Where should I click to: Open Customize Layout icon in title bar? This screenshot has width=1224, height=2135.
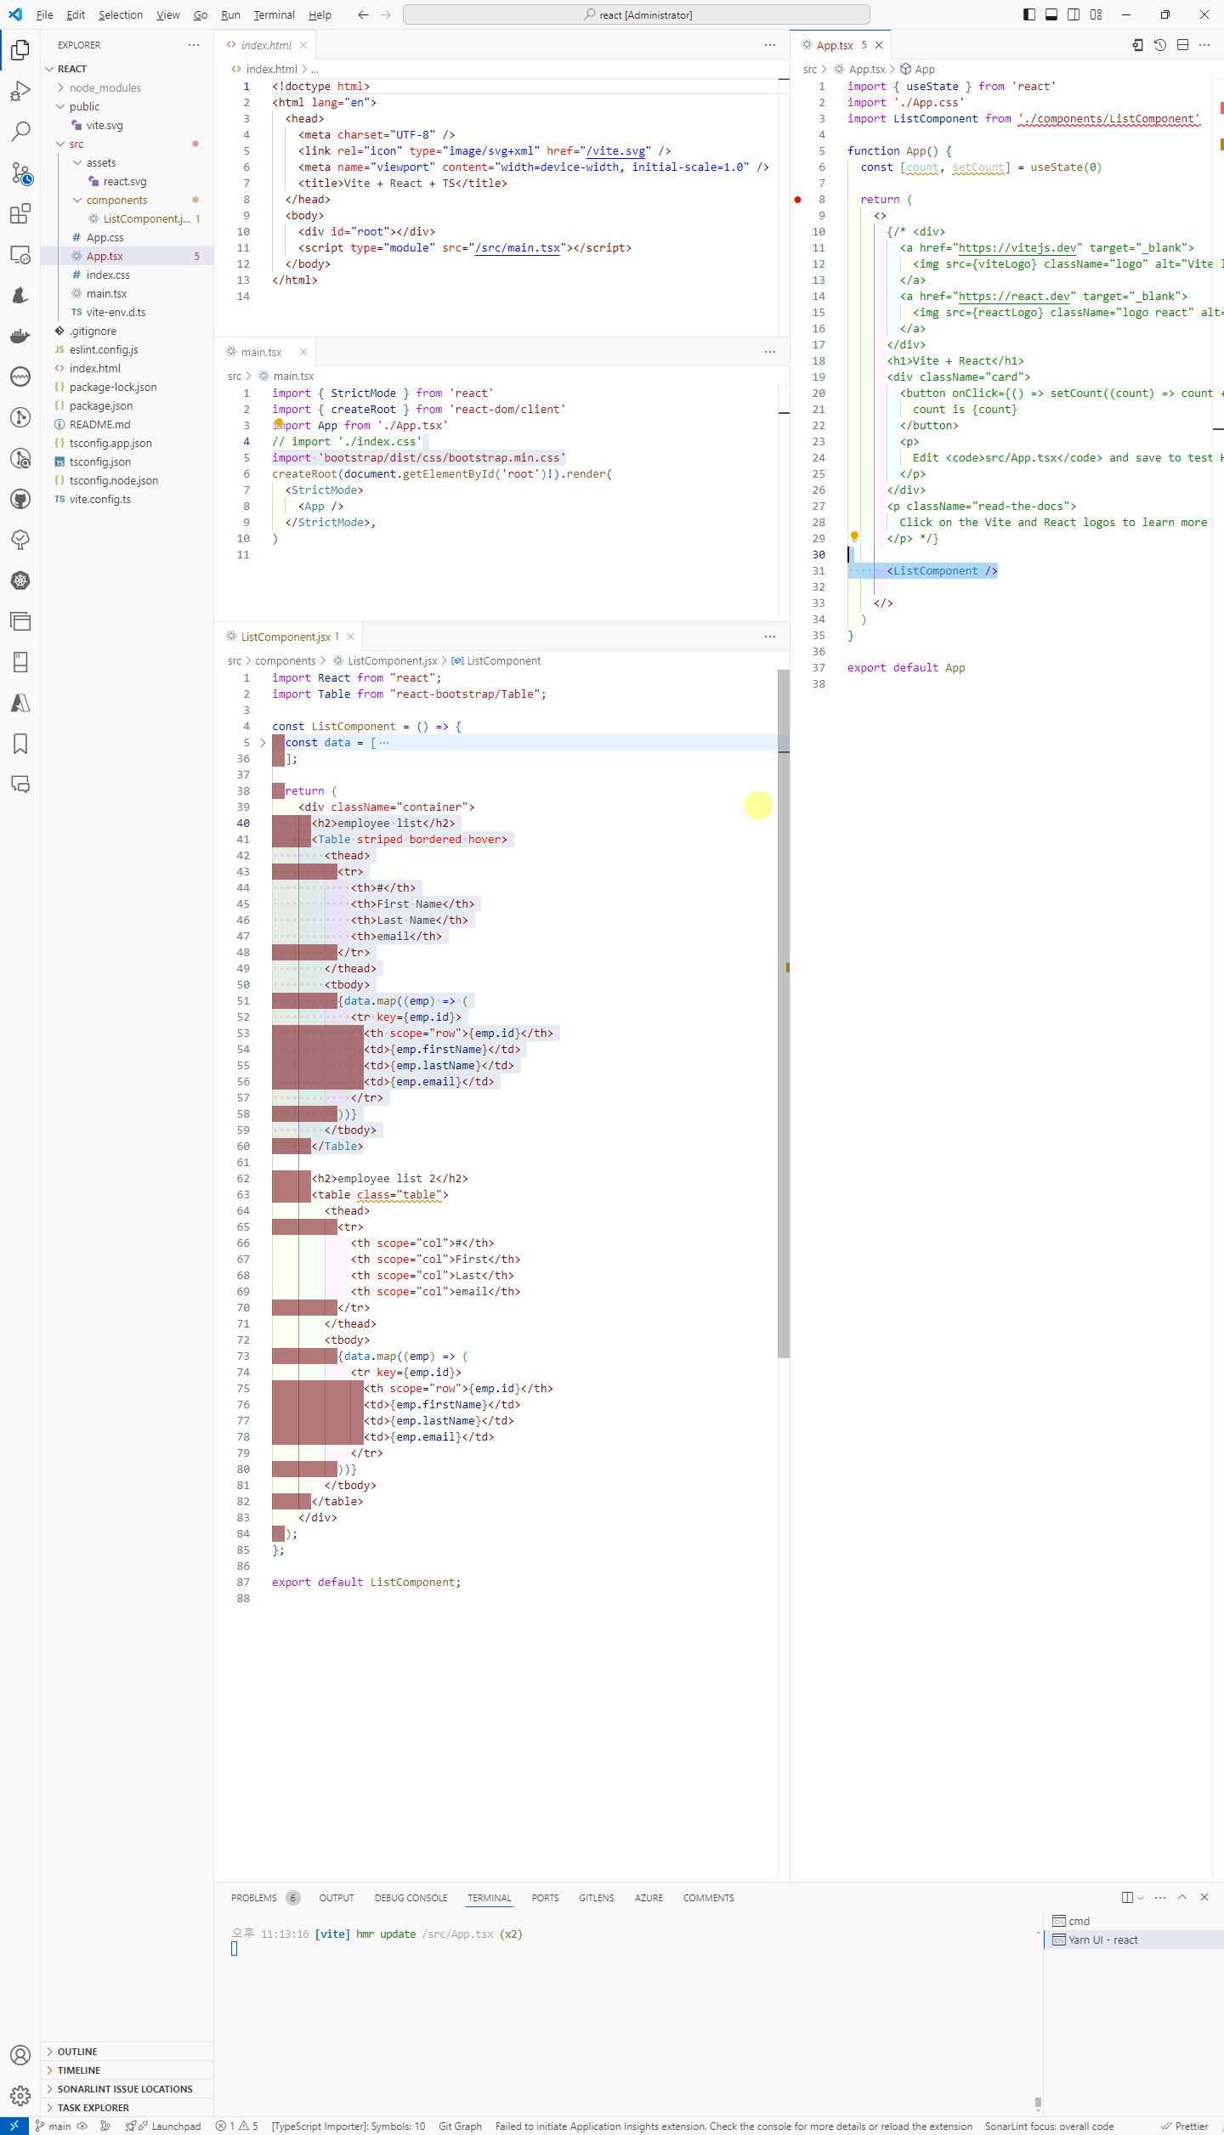pyautogui.click(x=1096, y=14)
